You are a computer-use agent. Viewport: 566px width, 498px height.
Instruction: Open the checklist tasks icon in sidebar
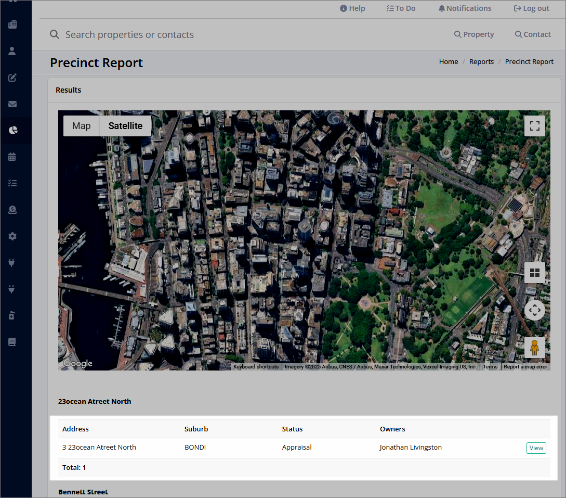[12, 183]
